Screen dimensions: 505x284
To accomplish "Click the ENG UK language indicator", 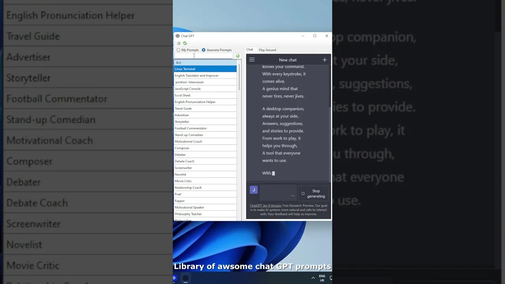I will click(322, 278).
